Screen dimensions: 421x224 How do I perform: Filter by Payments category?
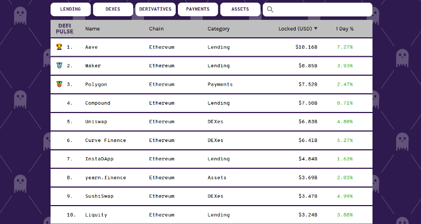pos(198,9)
